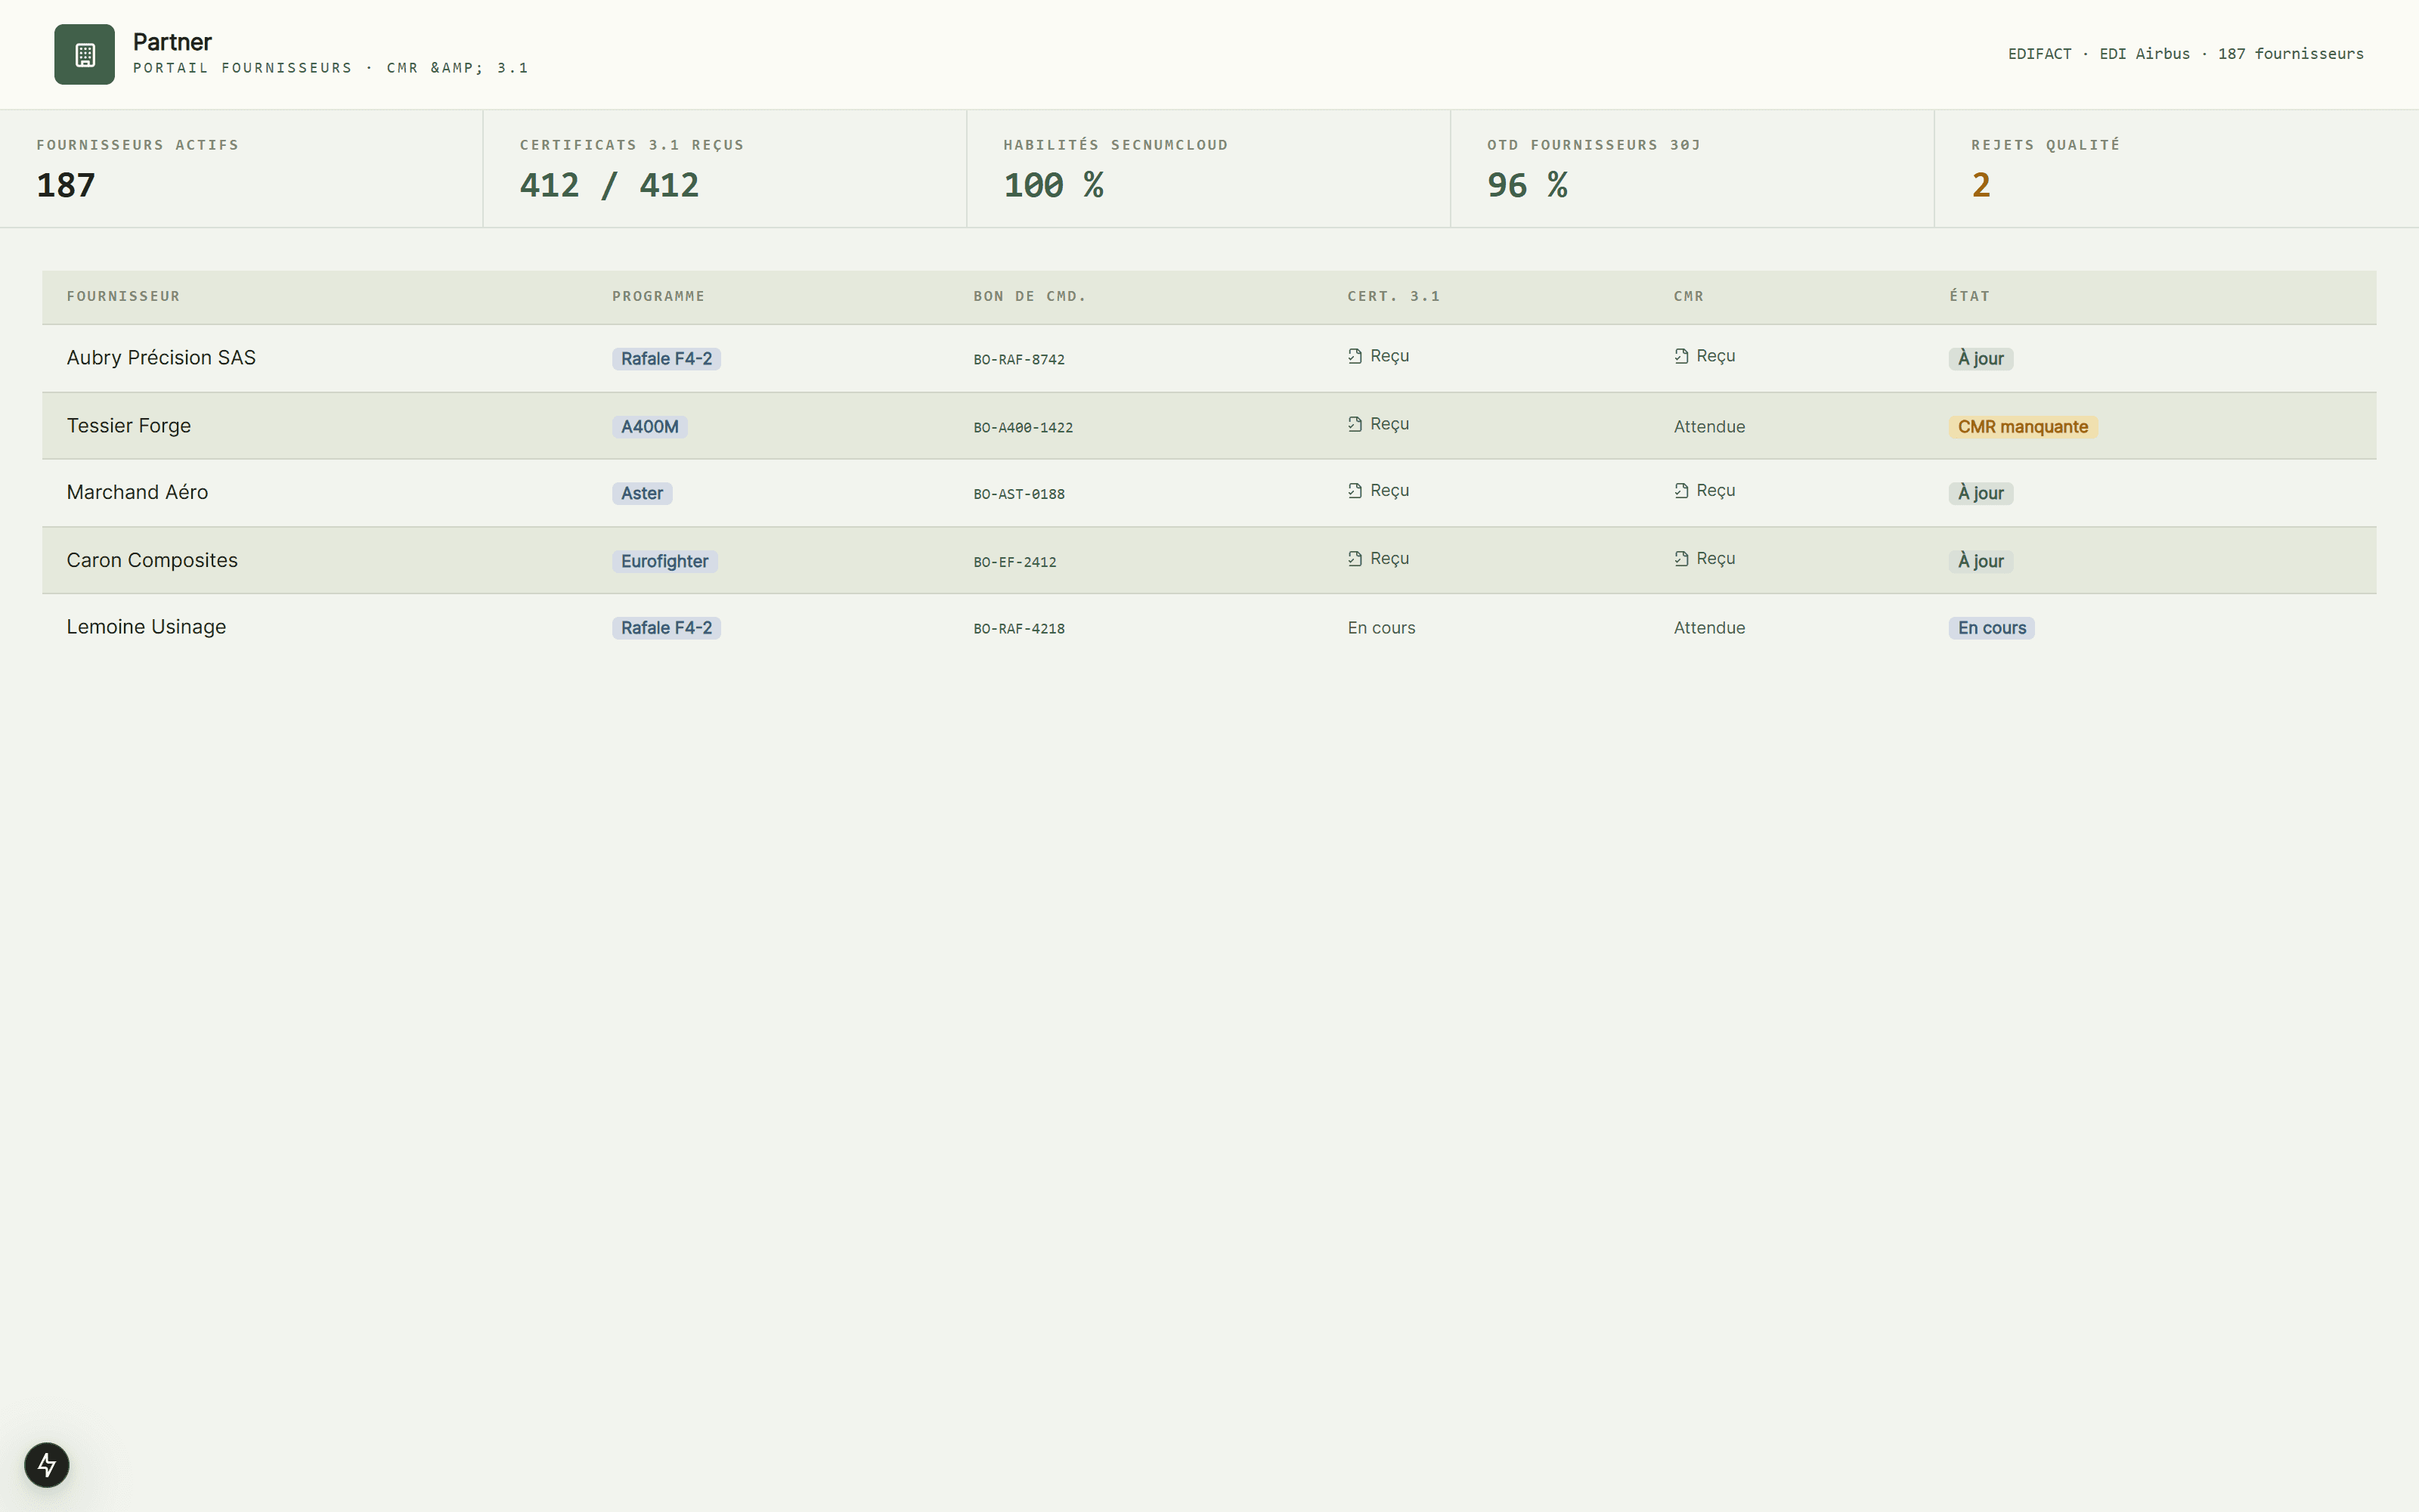The image size is (2419, 1512).
Task: Click the CMR document icon for Aubry Précision SAS
Action: (x=1681, y=356)
